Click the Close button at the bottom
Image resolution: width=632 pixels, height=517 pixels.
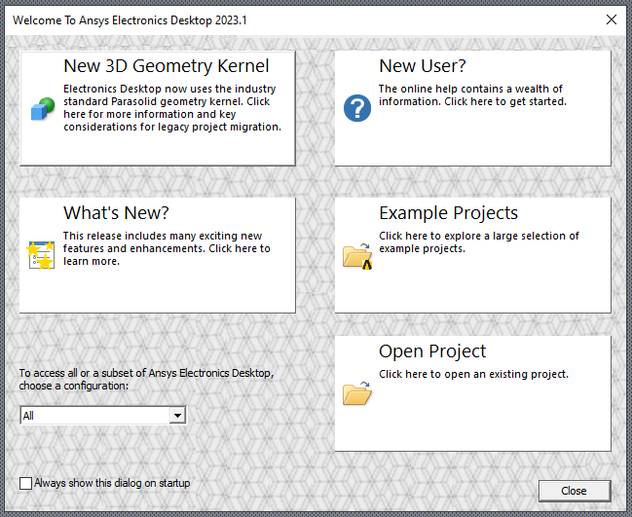(575, 491)
